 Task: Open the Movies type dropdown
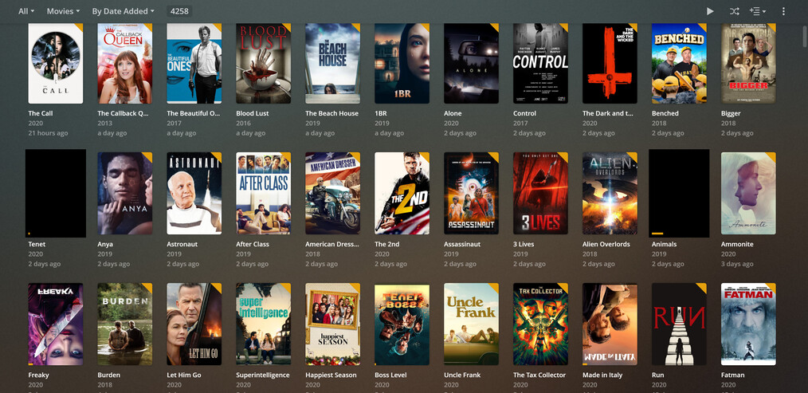tap(64, 11)
